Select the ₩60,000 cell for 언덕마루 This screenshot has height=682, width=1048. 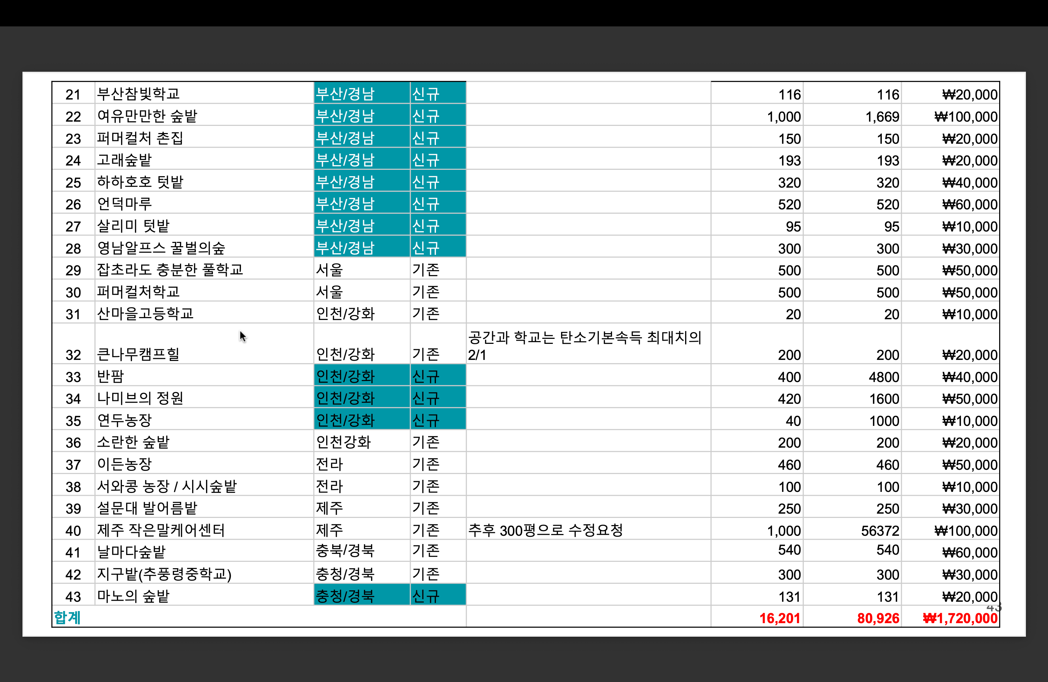tap(969, 204)
